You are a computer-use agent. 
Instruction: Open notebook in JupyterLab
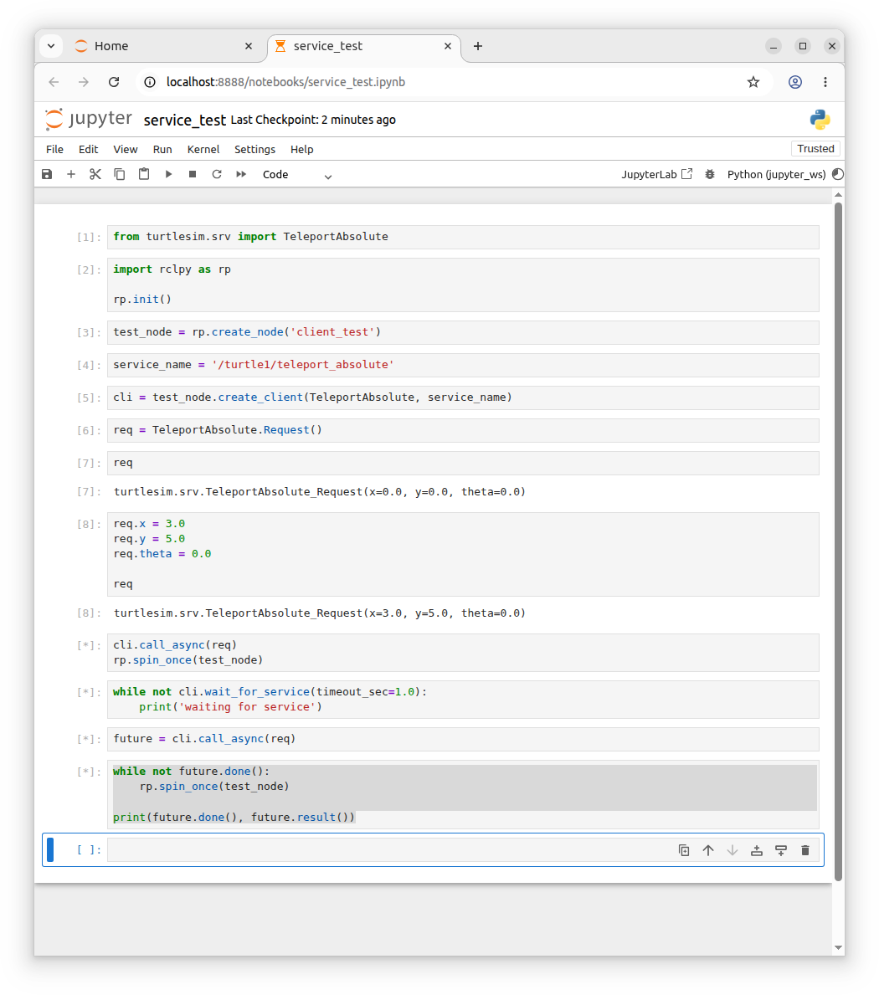[657, 175]
